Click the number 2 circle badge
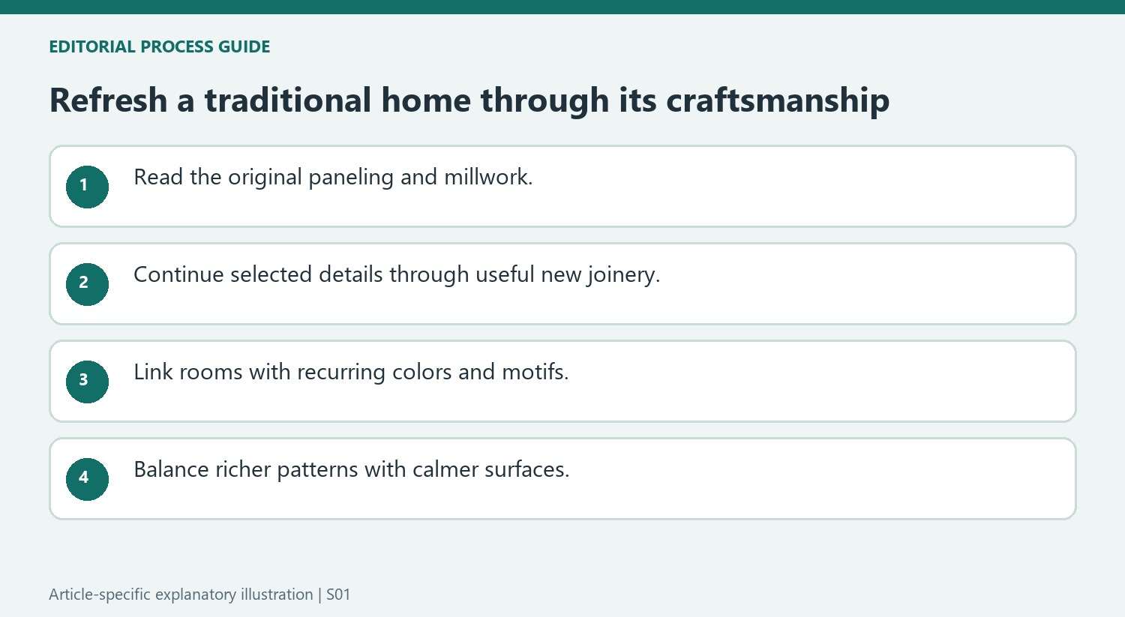The width and height of the screenshot is (1125, 617). [x=87, y=284]
